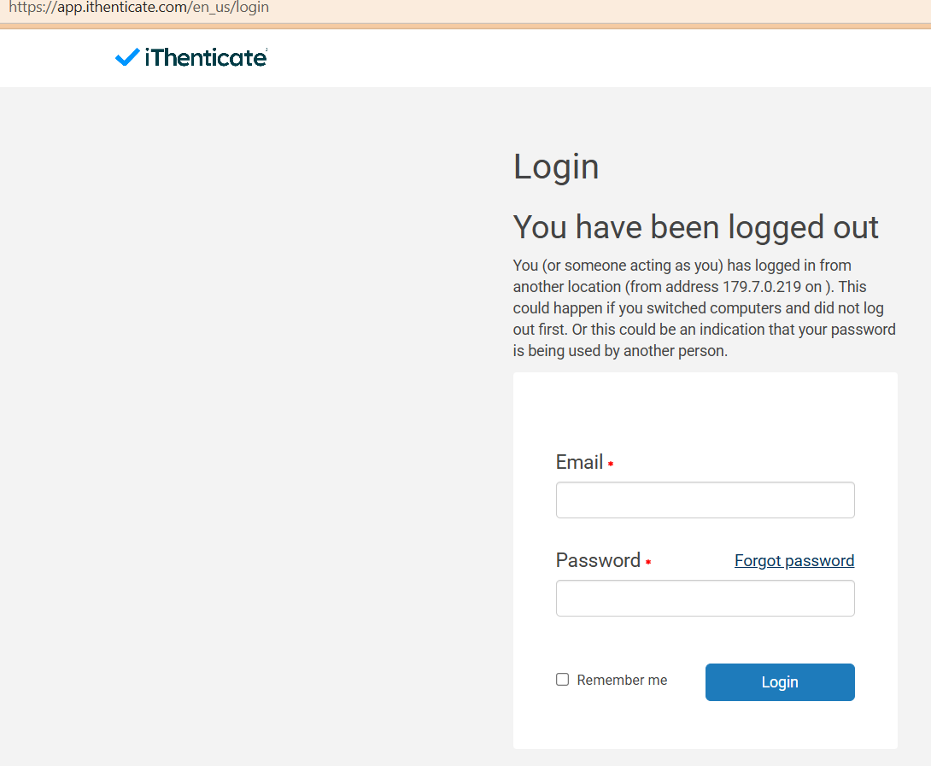Select the page URL at the top

[x=139, y=8]
